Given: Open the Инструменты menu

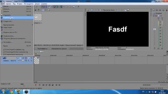Looking at the screenshot, I should [x=29, y=4].
